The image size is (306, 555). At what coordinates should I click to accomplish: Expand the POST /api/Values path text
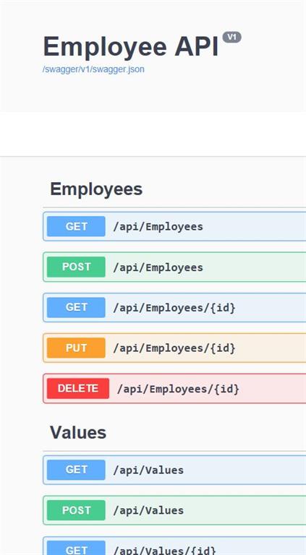point(148,510)
